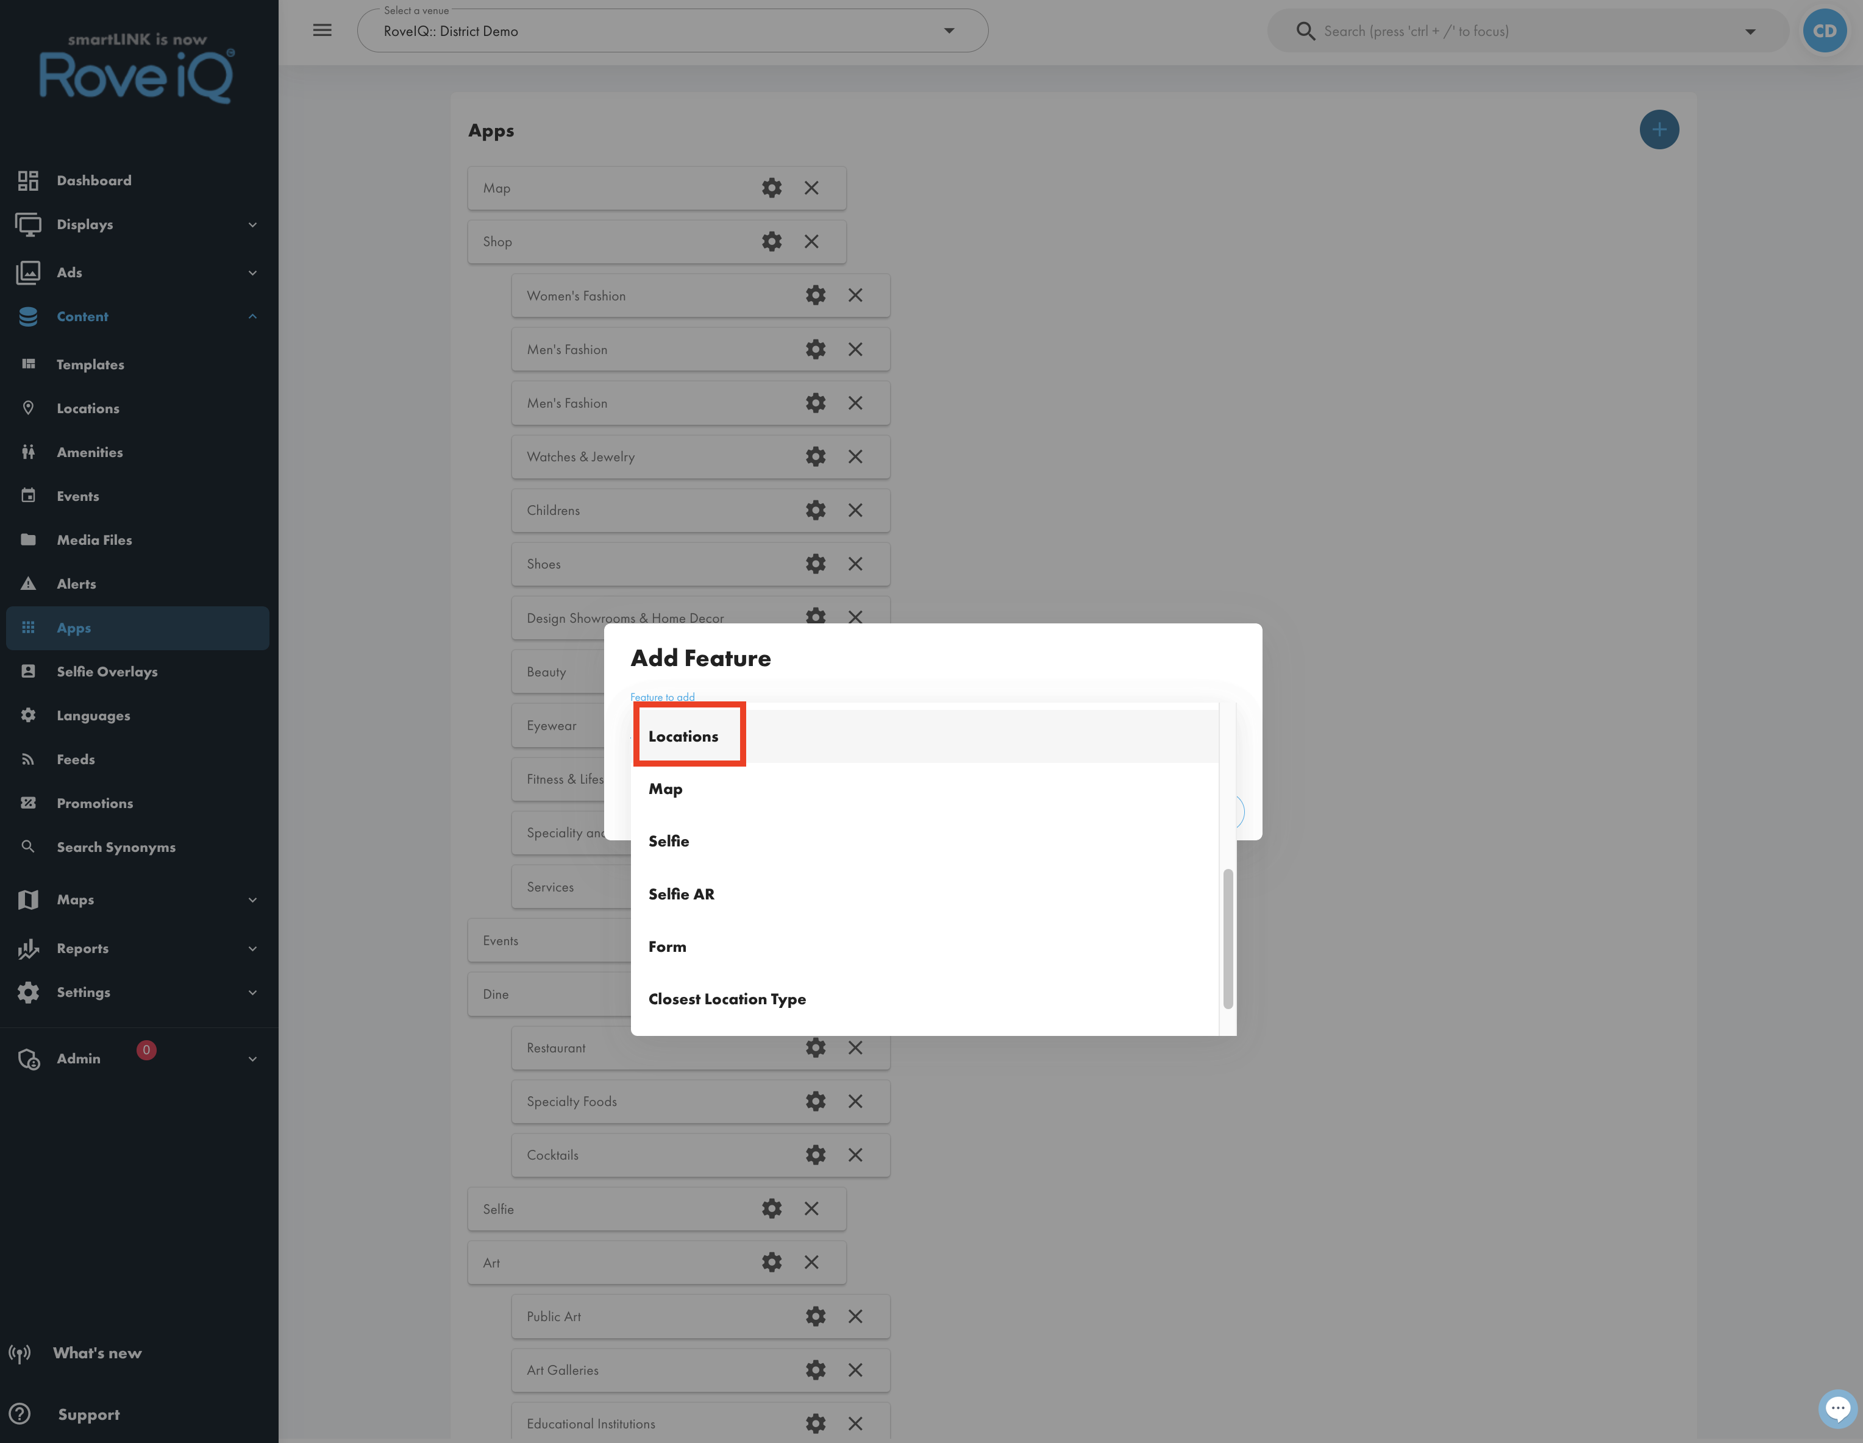Select Locations in feature list
This screenshot has height=1443, width=1863.
925,736
